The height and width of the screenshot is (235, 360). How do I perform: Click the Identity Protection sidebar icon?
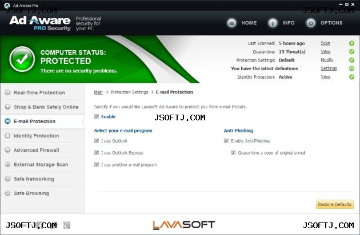(7, 136)
